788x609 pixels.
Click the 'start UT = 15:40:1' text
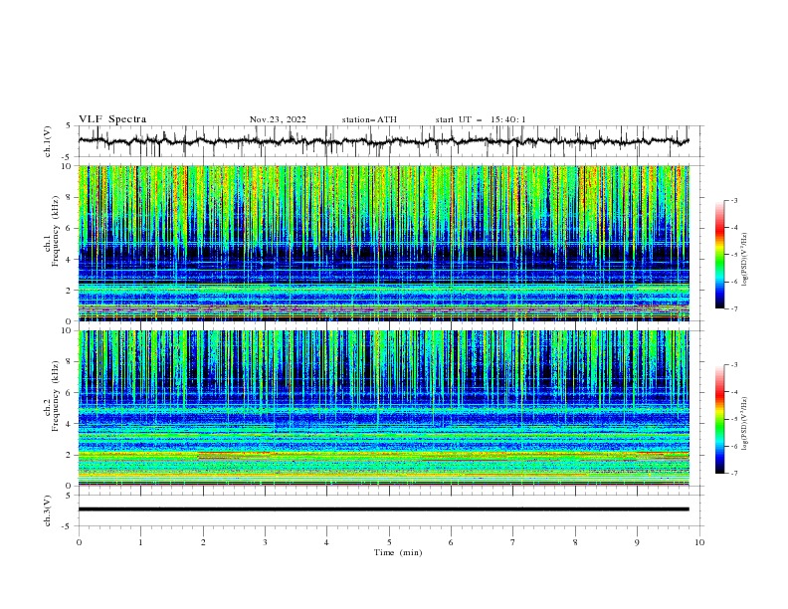481,119
